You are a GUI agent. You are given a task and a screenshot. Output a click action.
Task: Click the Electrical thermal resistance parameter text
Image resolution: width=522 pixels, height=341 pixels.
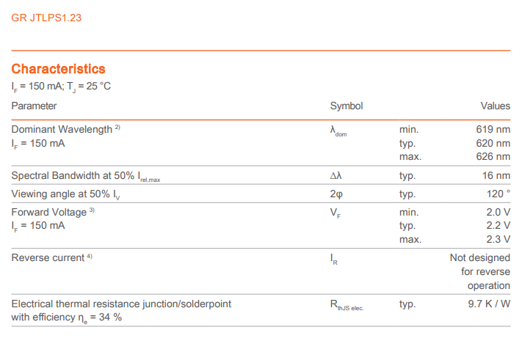(x=122, y=304)
